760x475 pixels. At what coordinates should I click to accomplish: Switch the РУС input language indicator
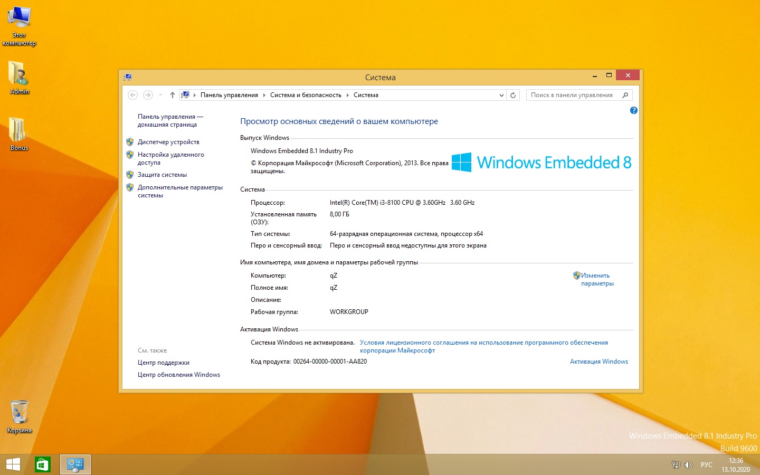click(x=706, y=465)
